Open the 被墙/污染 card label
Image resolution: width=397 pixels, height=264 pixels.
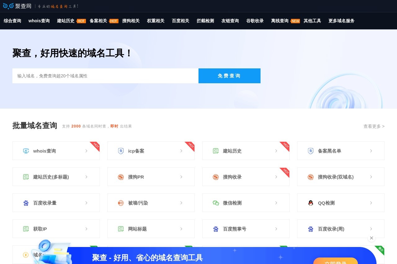coord(138,203)
